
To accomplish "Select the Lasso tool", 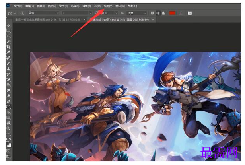I will 8,36.
